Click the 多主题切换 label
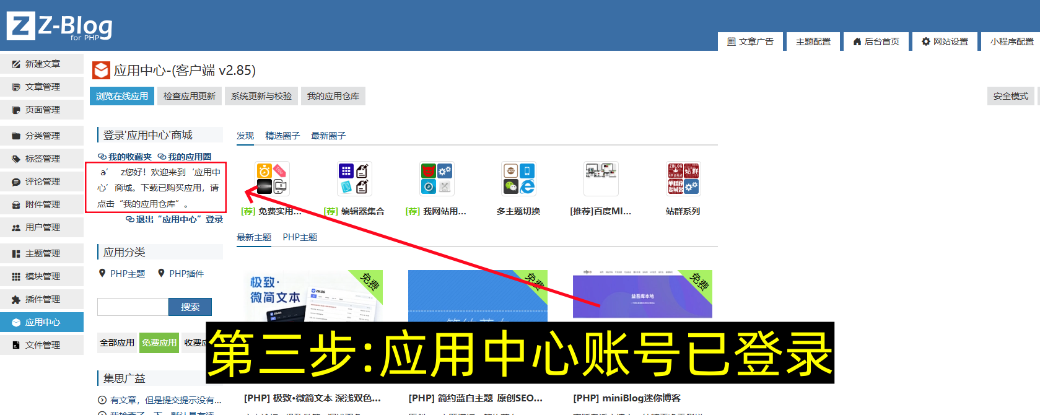This screenshot has height=415, width=1040. pyautogui.click(x=518, y=211)
